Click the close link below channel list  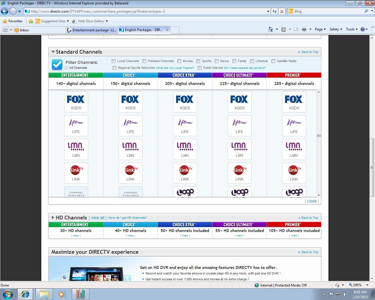[x=312, y=201]
